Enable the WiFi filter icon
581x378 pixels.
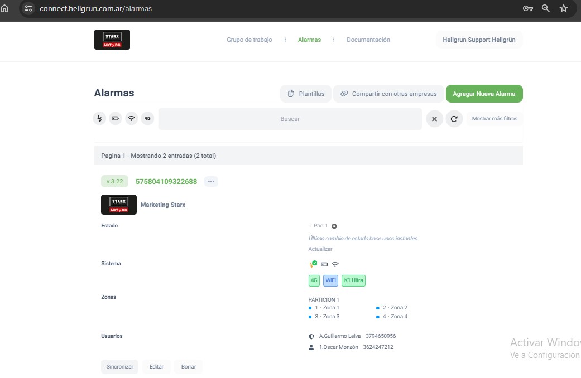pyautogui.click(x=131, y=118)
